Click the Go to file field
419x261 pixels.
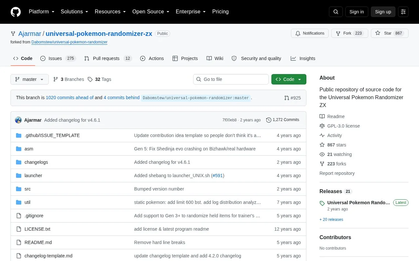(x=231, y=79)
